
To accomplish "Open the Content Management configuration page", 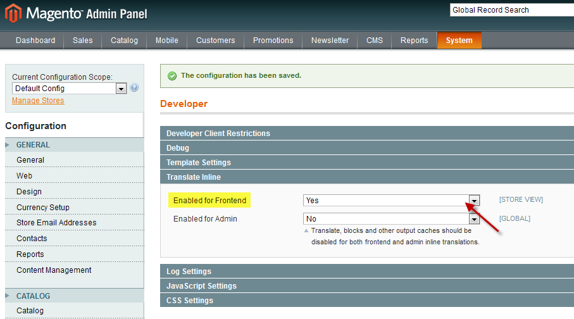I will click(x=54, y=270).
